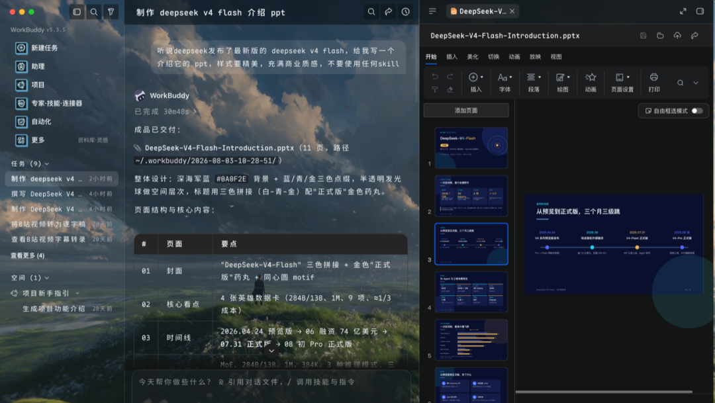Open the 页面设置 page setup dropdown
715x403 pixels.
point(622,83)
